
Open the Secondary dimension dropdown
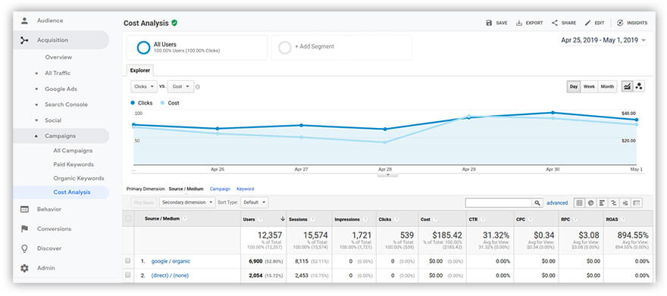pyautogui.click(x=188, y=203)
